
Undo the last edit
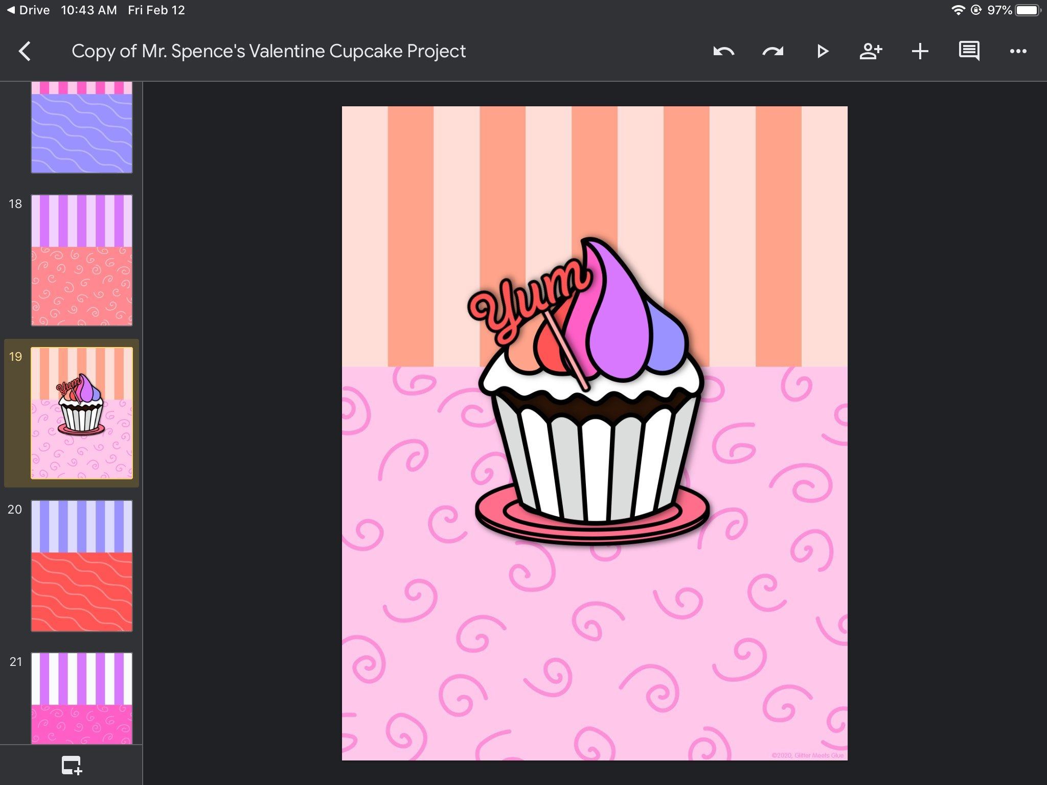point(723,51)
